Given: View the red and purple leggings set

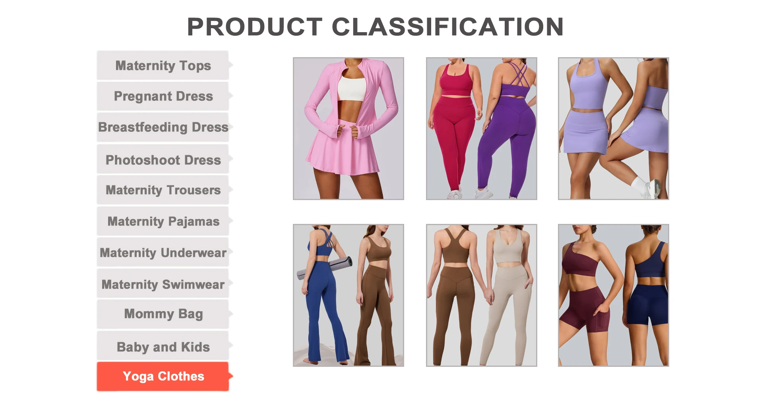Looking at the screenshot, I should tap(482, 129).
